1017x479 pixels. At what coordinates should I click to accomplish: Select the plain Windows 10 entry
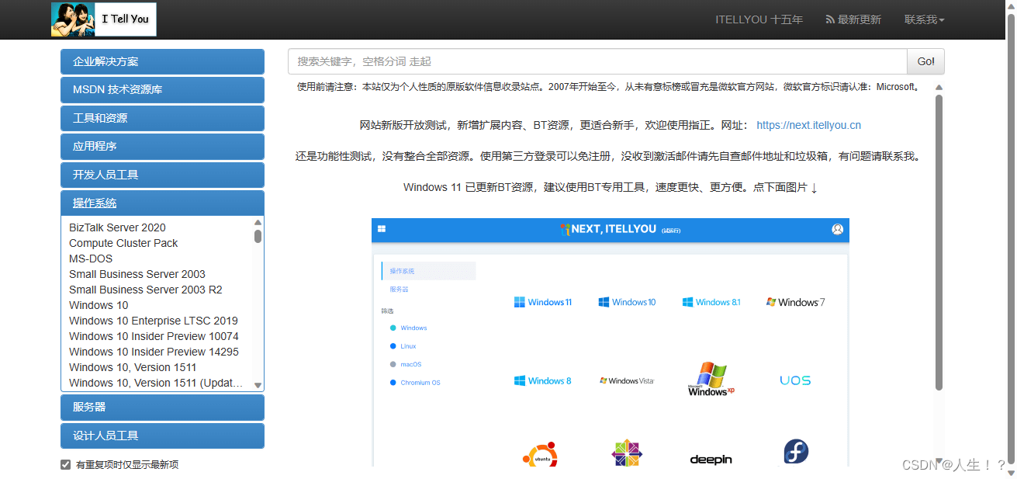(x=99, y=305)
